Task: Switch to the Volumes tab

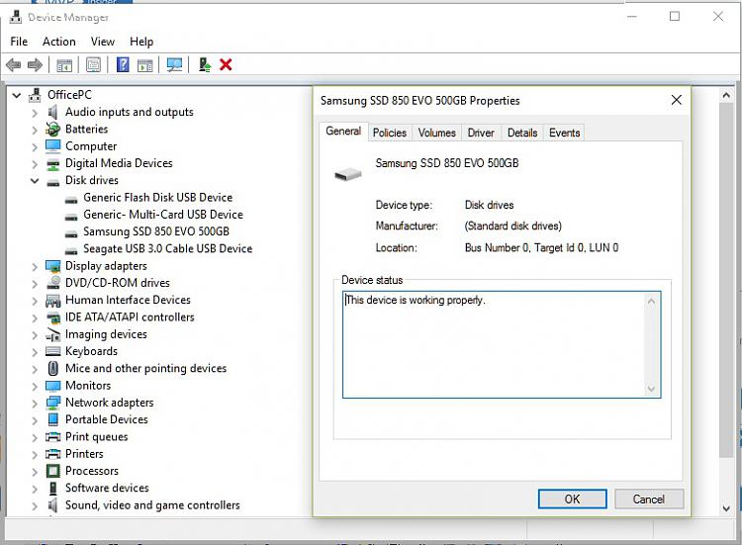Action: 436,133
